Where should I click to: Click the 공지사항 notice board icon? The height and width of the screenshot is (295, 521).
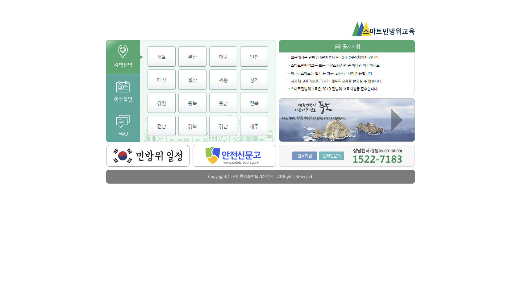tap(337, 46)
